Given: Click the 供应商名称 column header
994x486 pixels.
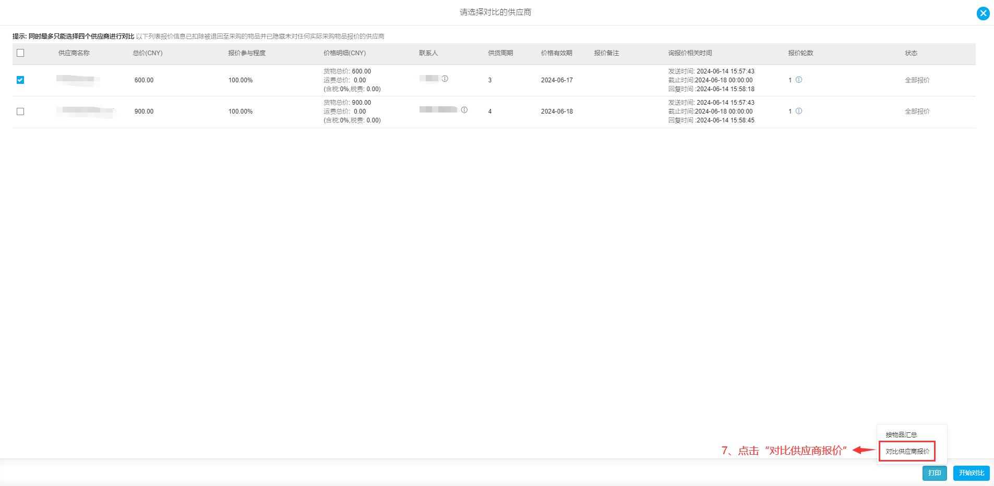Looking at the screenshot, I should (x=74, y=53).
